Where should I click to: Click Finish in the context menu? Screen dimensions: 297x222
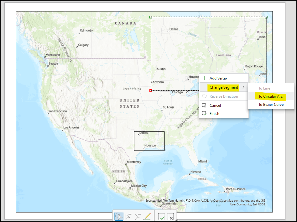[x=214, y=113]
